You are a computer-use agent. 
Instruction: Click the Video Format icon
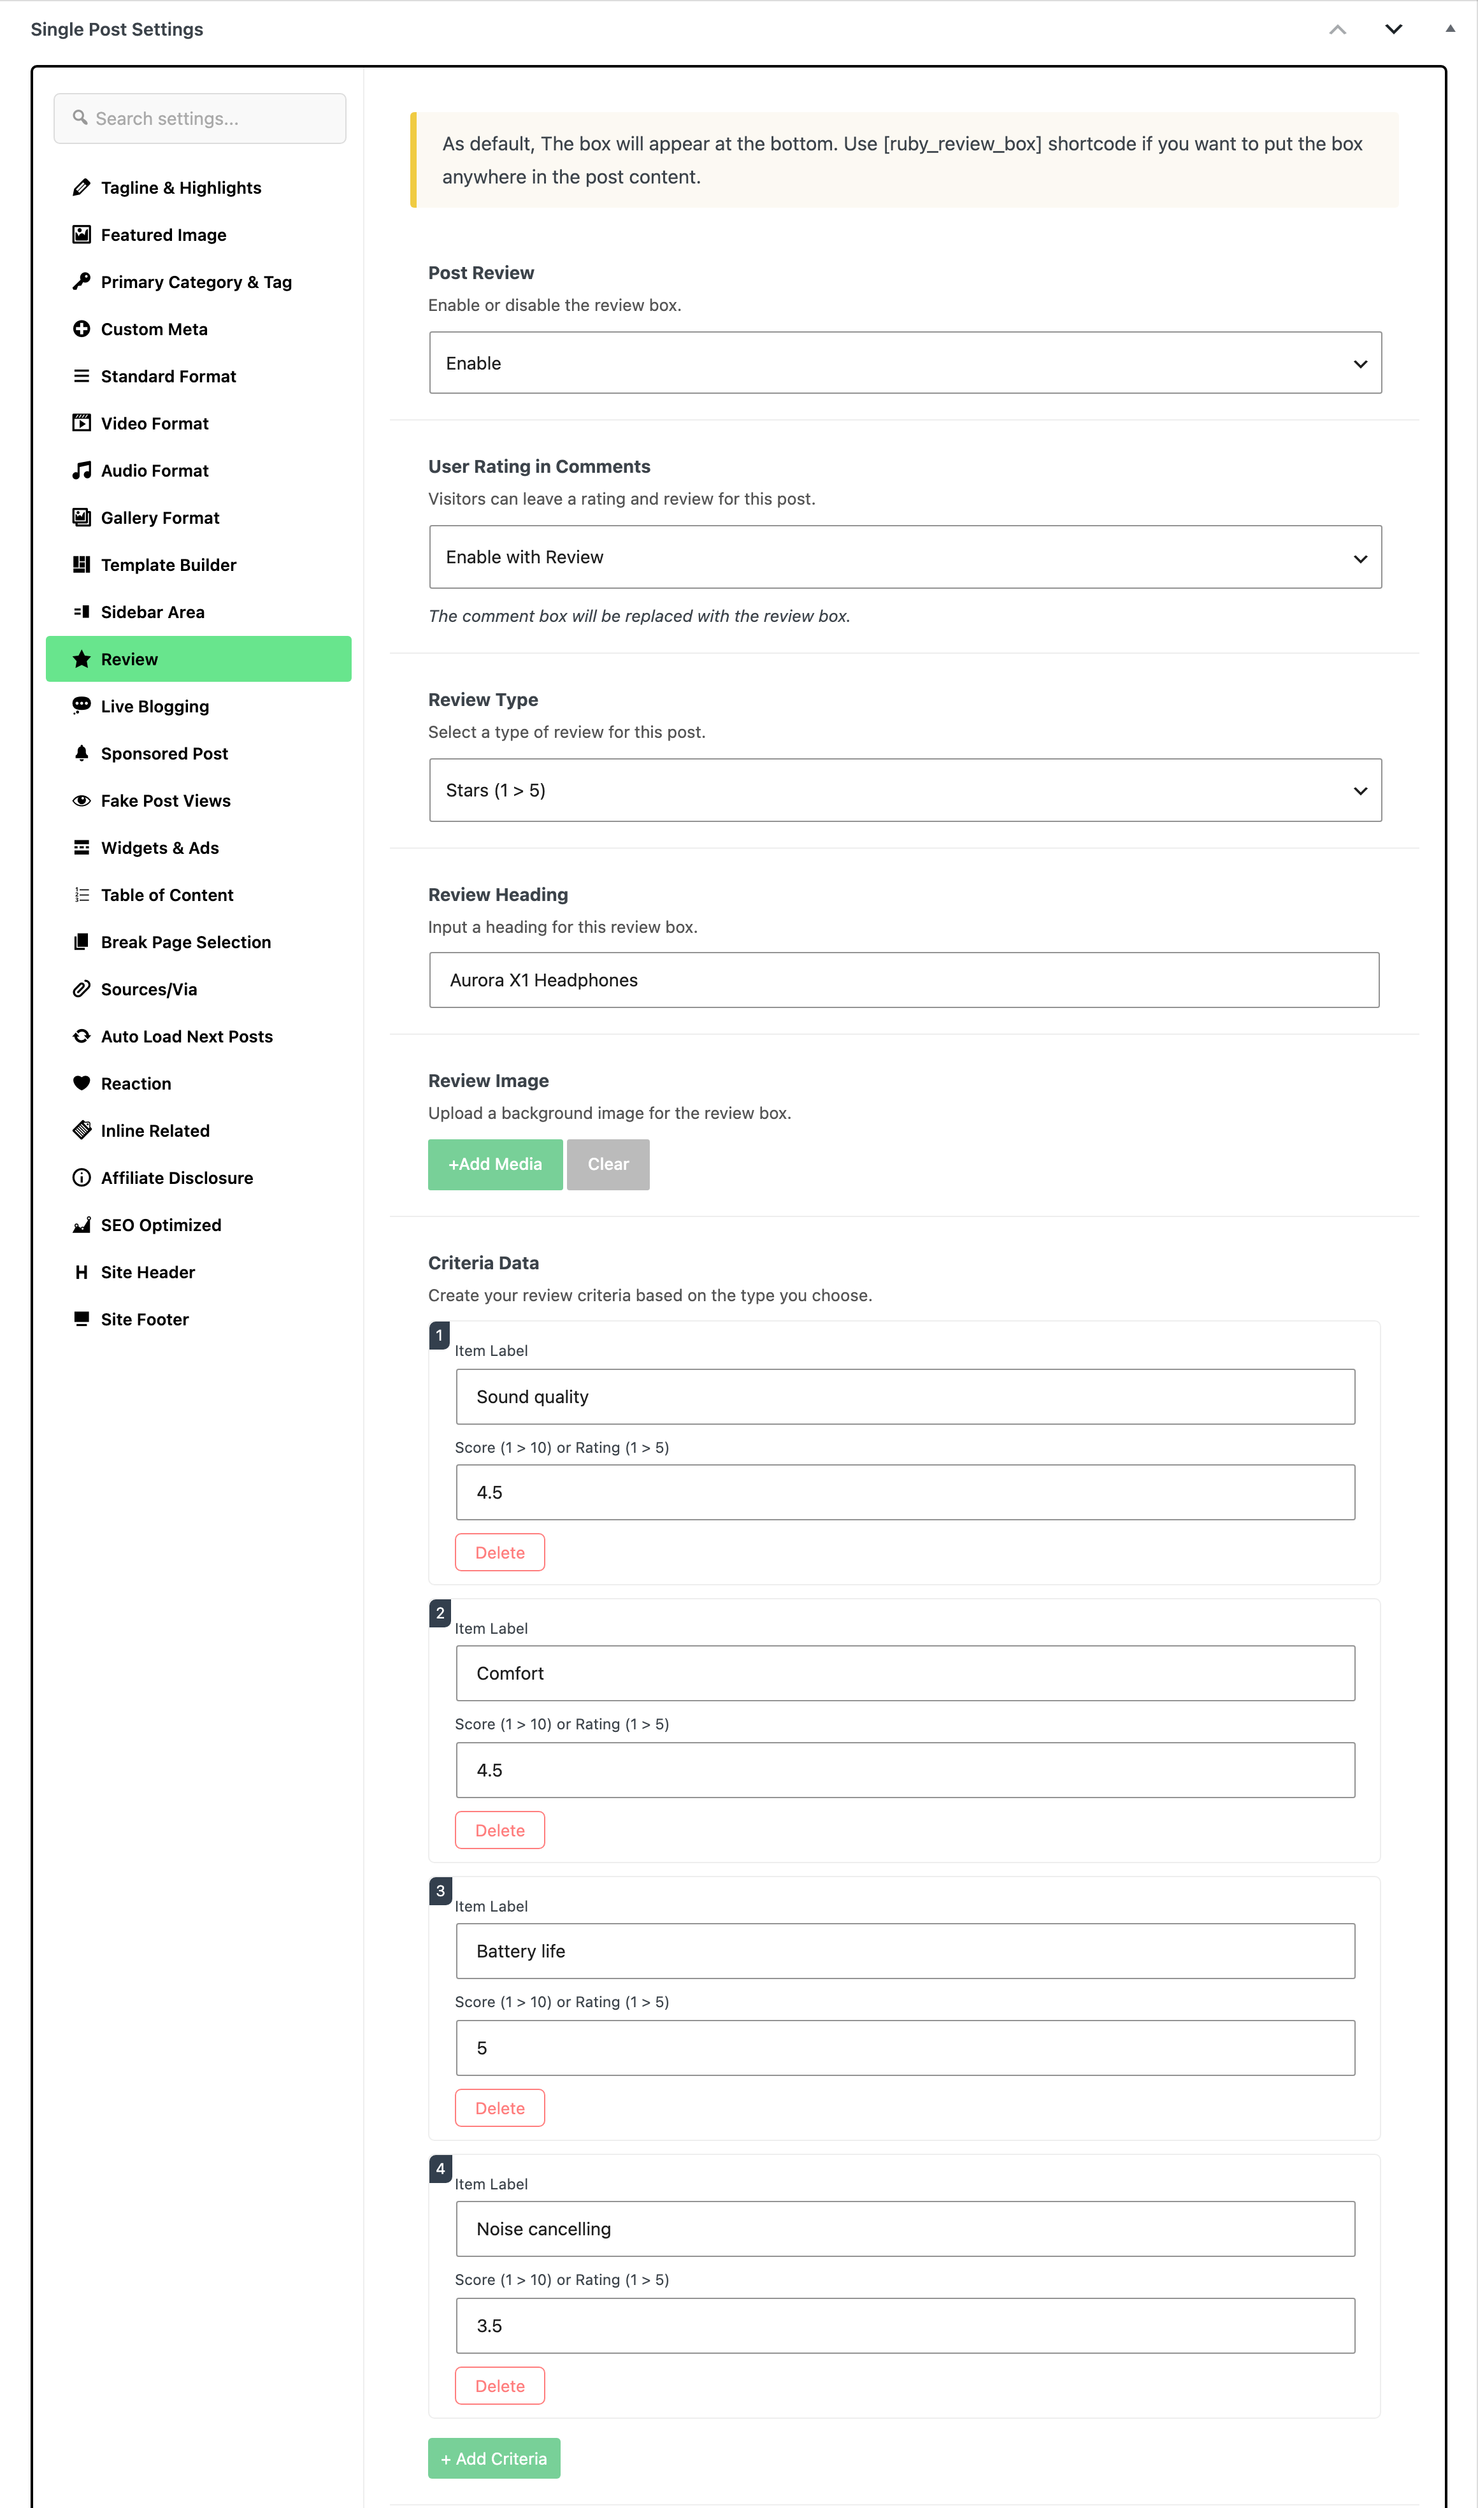(82, 423)
